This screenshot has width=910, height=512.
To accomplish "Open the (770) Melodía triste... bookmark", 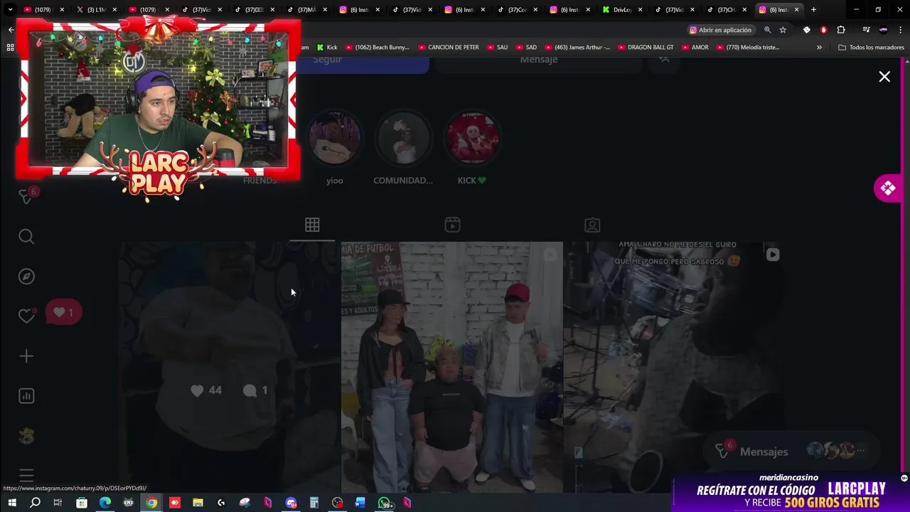I will click(x=748, y=48).
